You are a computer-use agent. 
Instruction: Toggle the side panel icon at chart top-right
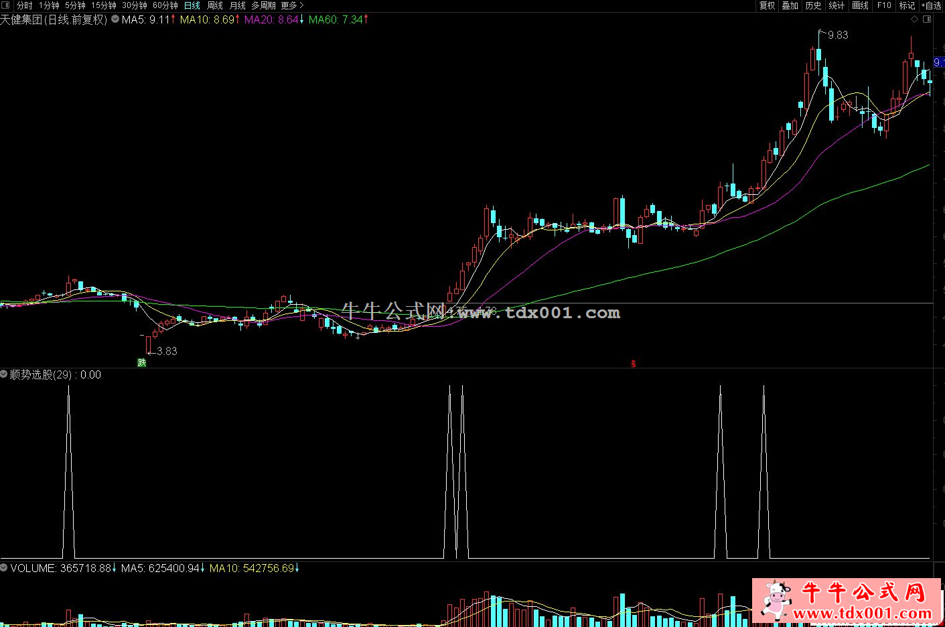point(928,19)
